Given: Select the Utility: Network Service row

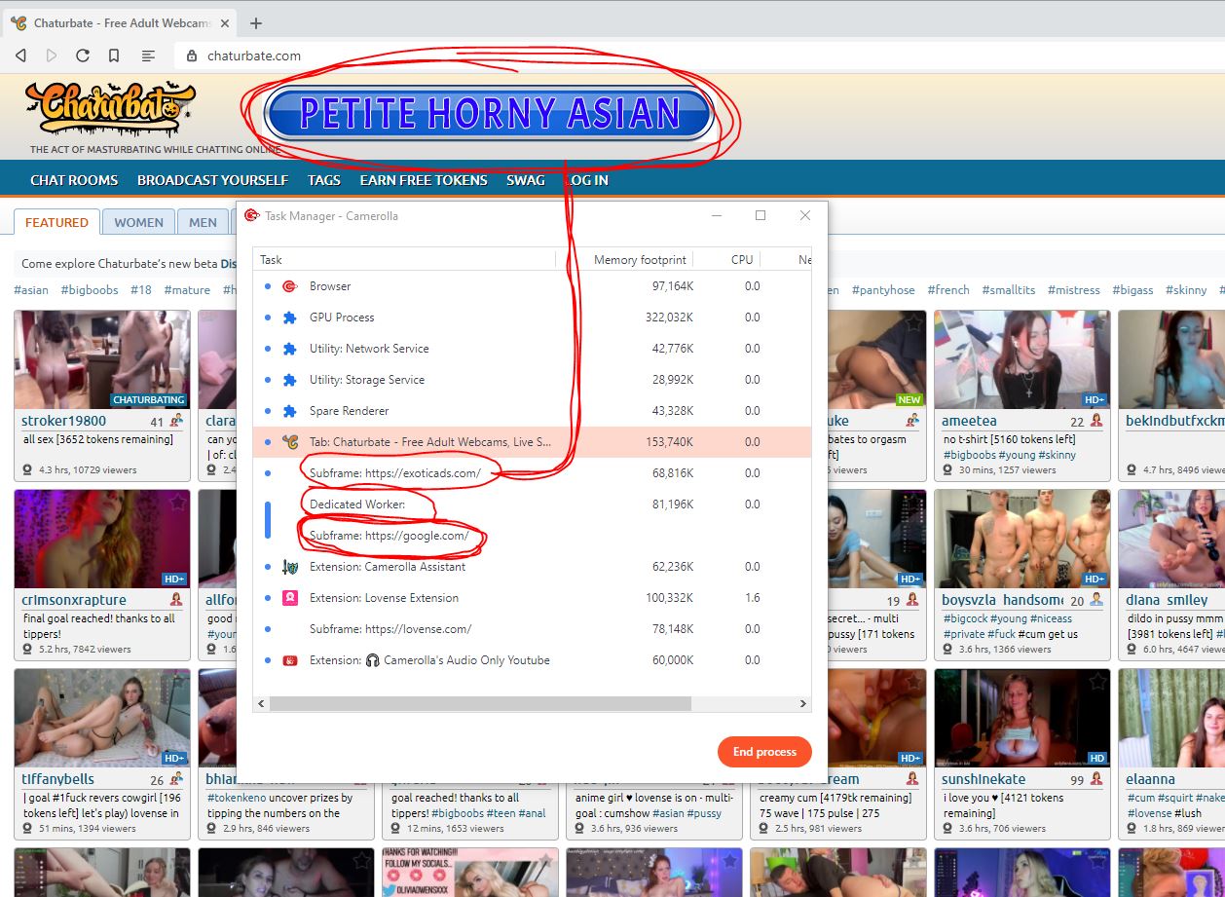Looking at the screenshot, I should (x=532, y=349).
